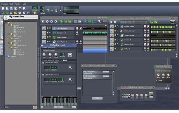Mute JazzSnr_H.ds track in Beat+Bassline Editor
The height and width of the screenshot is (113, 179).
pyautogui.click(x=115, y=44)
